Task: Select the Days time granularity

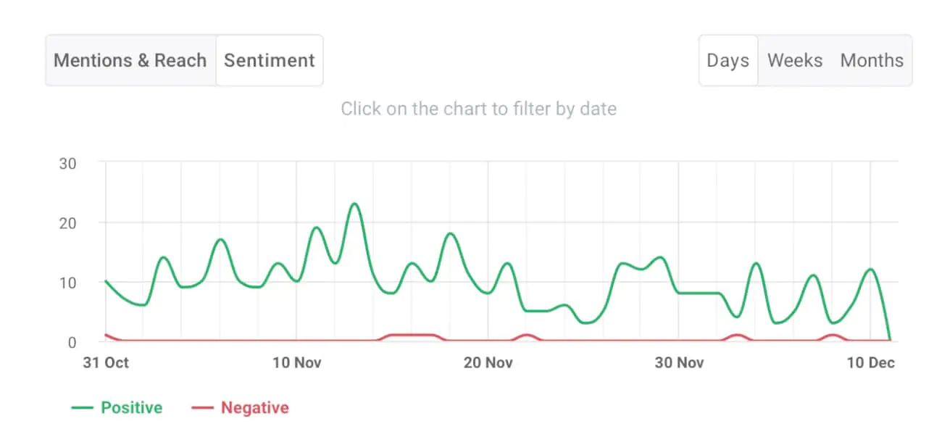Action: 728,60
